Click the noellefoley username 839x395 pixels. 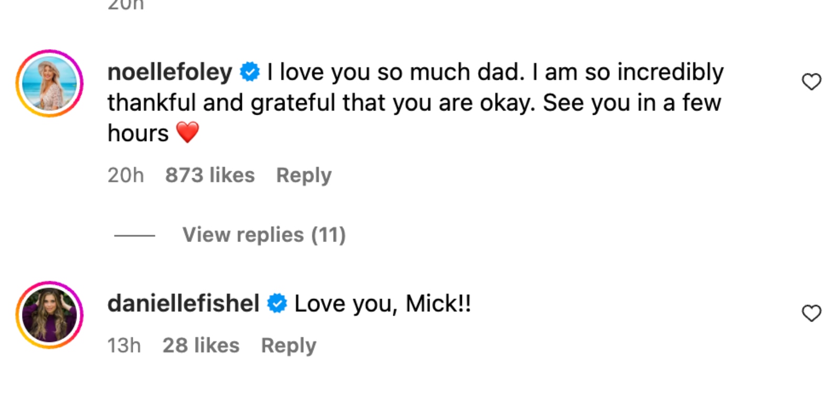(170, 72)
